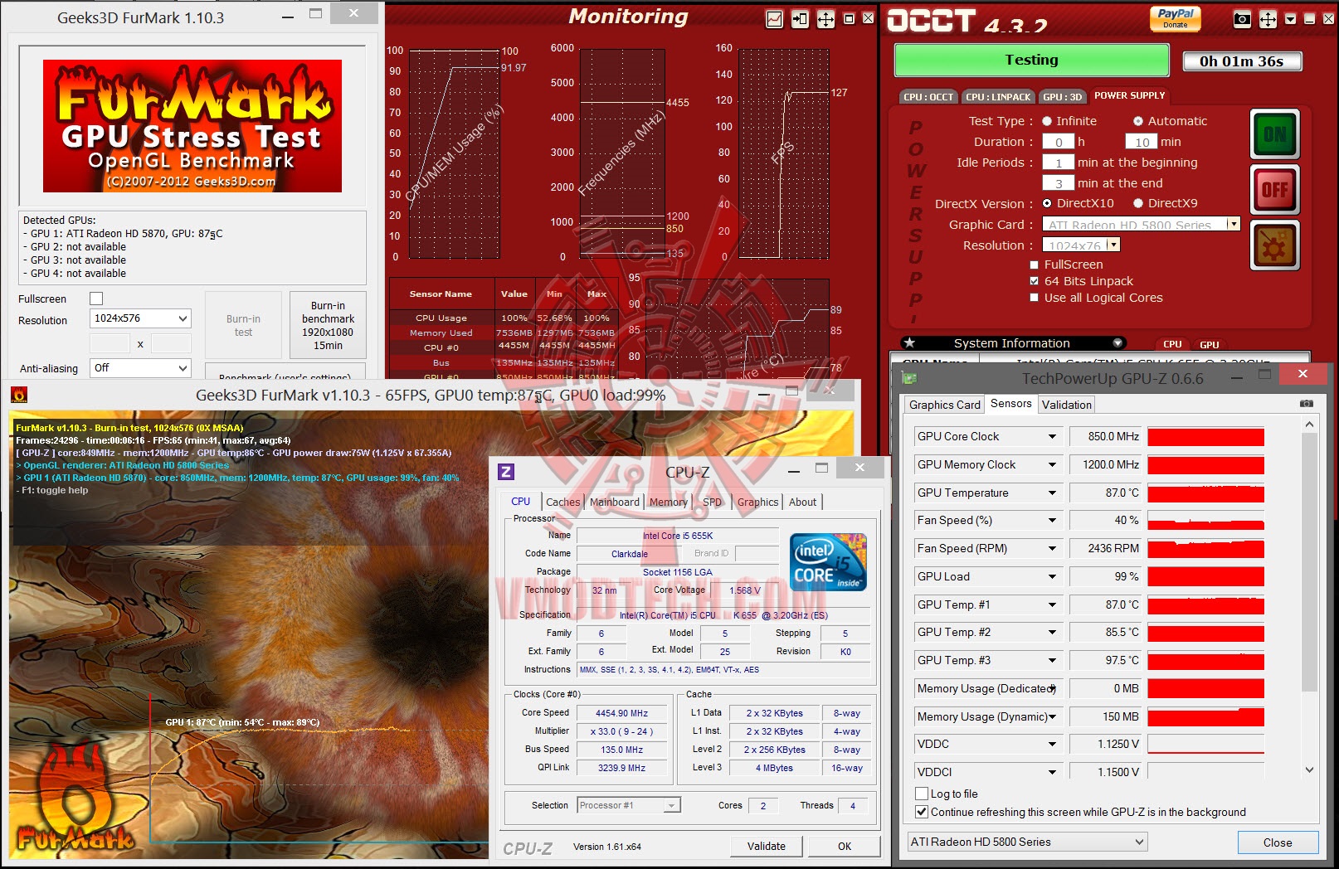Viewport: 1339px width, 869px height.
Task: Click the FurMark flame icon in the title bar
Action: pyautogui.click(x=18, y=395)
